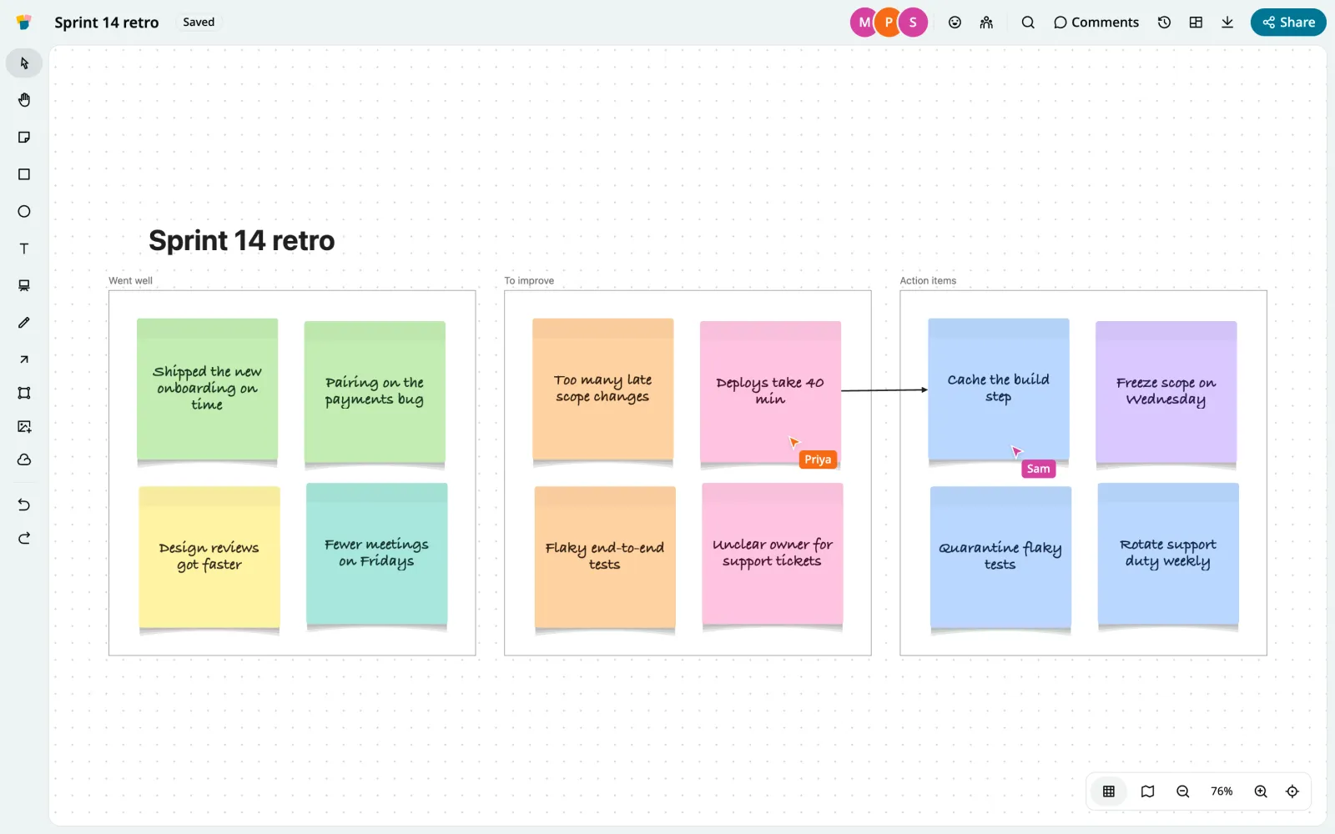Click the undo arrow

coord(24,505)
